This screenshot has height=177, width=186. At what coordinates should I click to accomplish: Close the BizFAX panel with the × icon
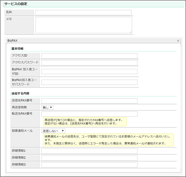pyautogui.click(x=178, y=41)
